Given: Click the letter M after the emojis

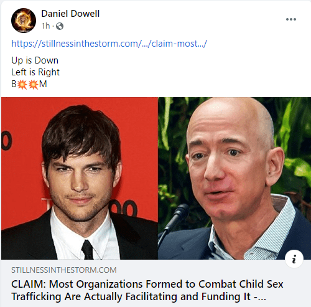Looking at the screenshot, I should (x=43, y=84).
